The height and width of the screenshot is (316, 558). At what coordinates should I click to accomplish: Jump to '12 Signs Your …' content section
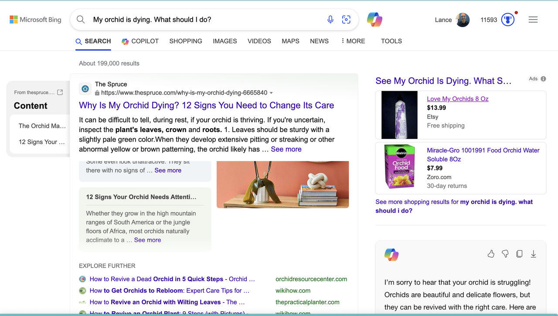42,142
